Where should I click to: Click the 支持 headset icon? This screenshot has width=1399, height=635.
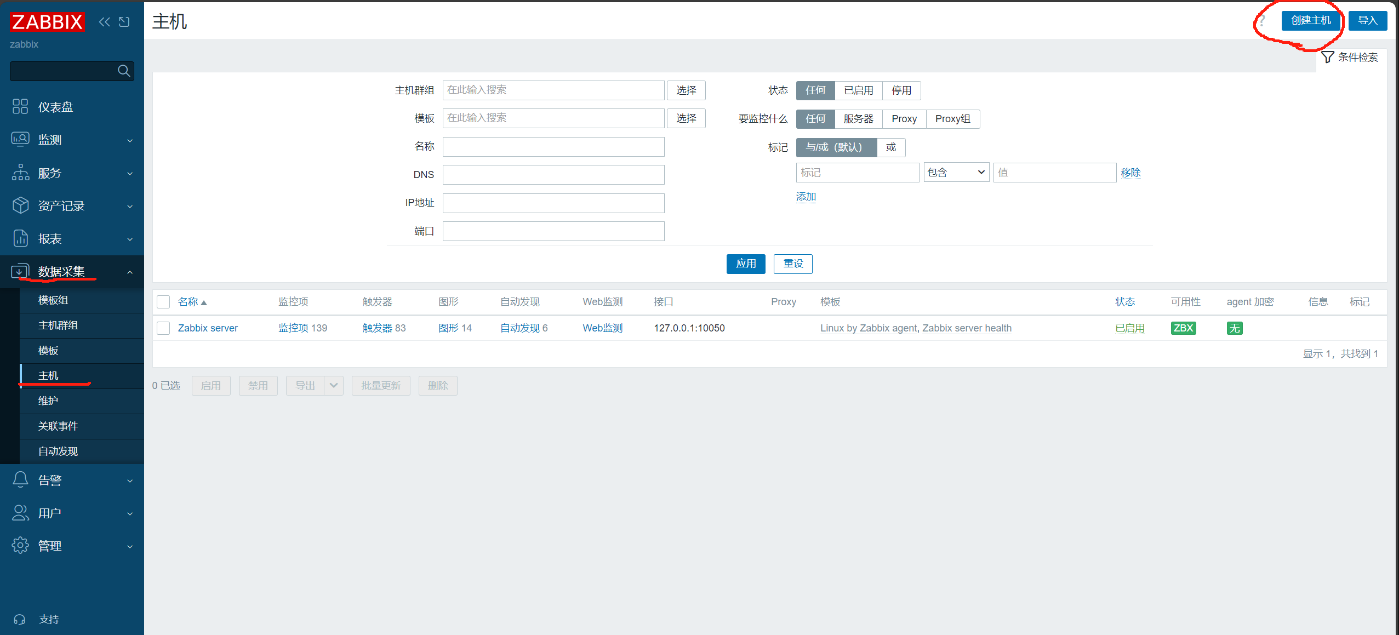(x=20, y=620)
